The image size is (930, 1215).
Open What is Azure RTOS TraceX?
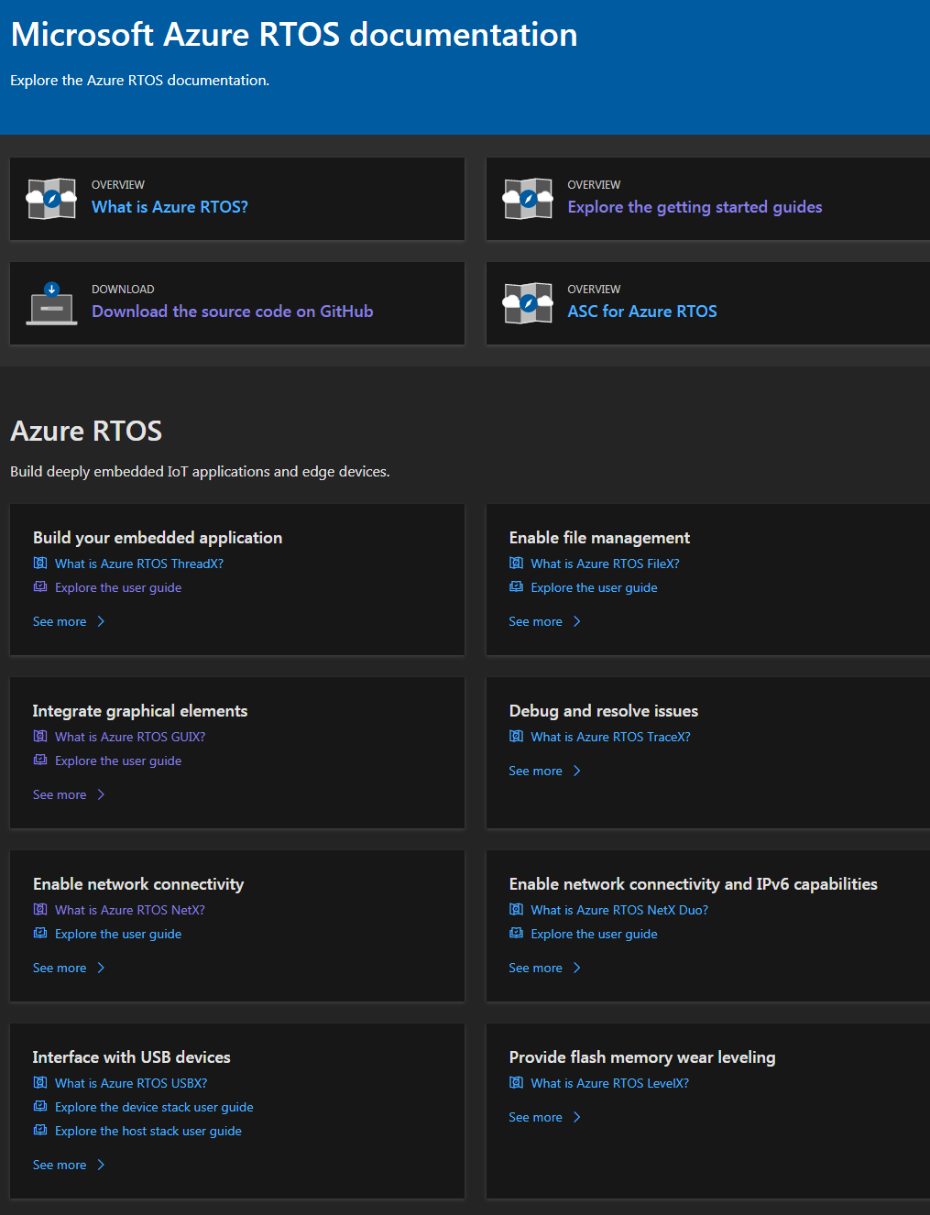[x=610, y=737]
